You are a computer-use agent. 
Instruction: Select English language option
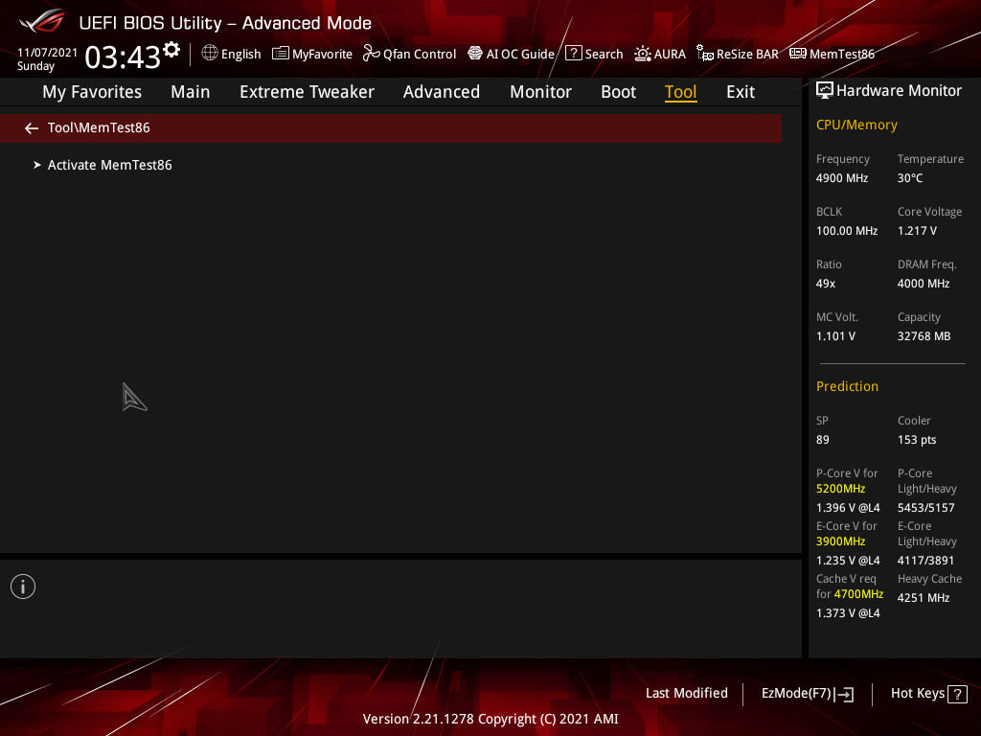coord(240,54)
